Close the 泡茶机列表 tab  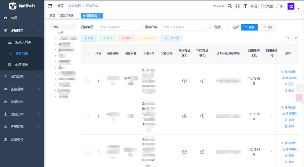[x=76, y=16]
